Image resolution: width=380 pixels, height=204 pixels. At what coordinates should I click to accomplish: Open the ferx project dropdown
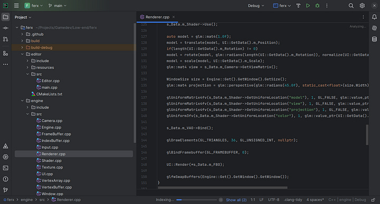click(x=34, y=6)
